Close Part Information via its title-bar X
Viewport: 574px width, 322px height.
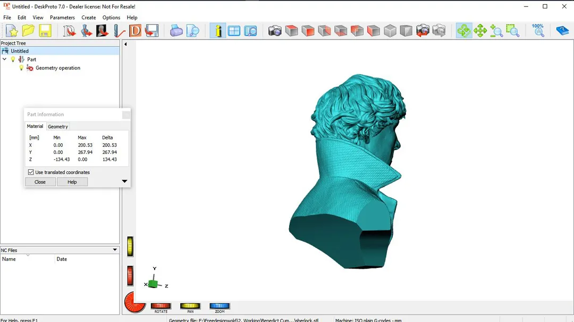point(126,115)
